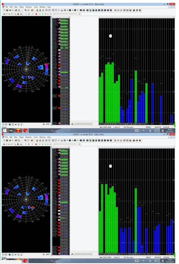Viewport: 179px width, 264px height.
Task: Open the File menu in upper window
Action: pyautogui.click(x=6, y=6)
